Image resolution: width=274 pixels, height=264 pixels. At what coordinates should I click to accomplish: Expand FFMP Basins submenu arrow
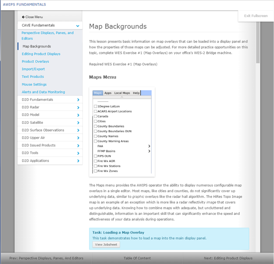point(149,151)
